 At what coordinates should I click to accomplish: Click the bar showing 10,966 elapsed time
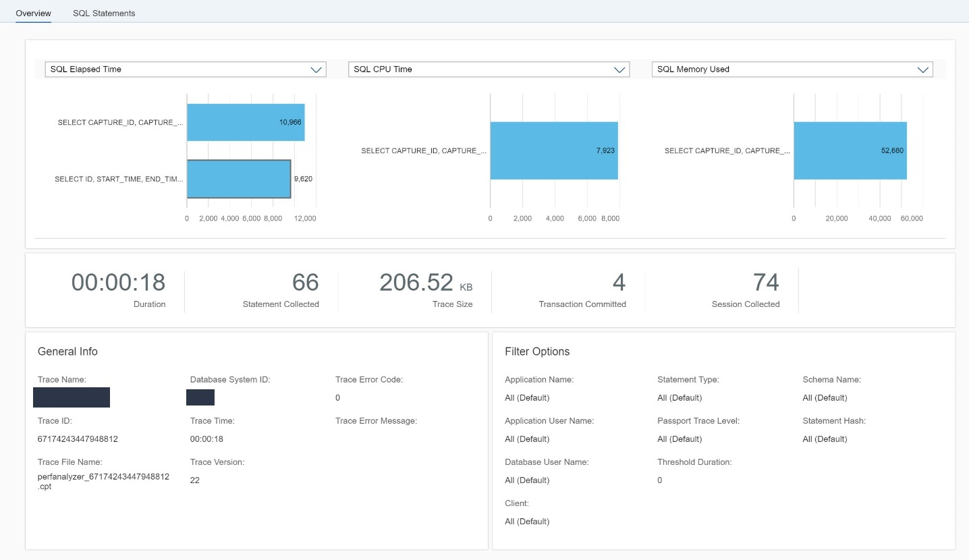click(x=245, y=122)
